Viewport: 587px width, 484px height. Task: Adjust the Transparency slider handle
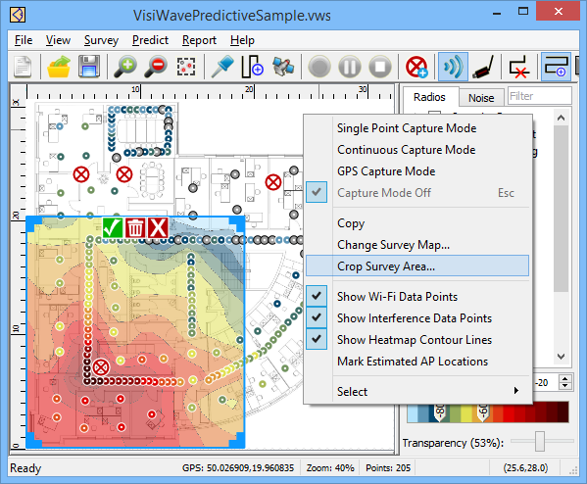(x=539, y=442)
